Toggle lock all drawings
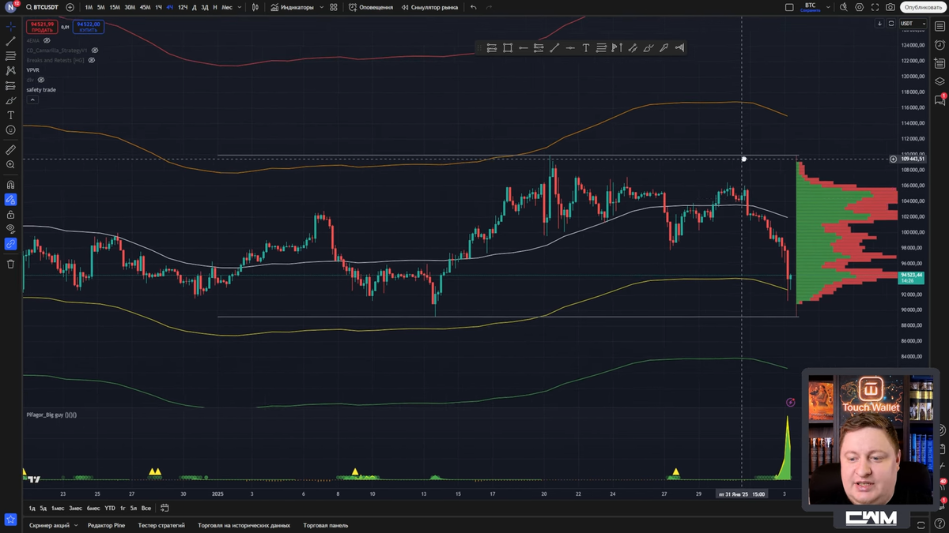This screenshot has width=949, height=533. coord(11,214)
